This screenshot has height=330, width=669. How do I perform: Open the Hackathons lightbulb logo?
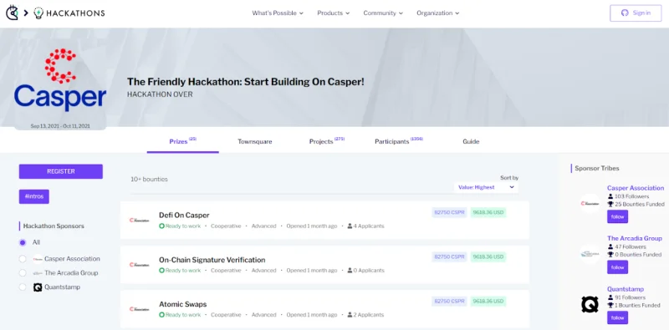pyautogui.click(x=38, y=13)
